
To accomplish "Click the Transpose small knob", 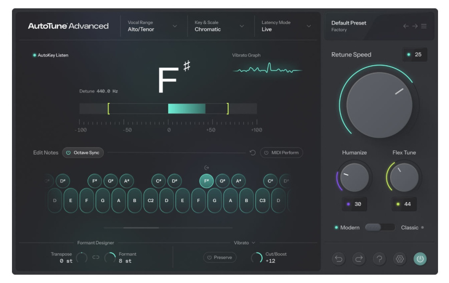I will (x=81, y=257).
